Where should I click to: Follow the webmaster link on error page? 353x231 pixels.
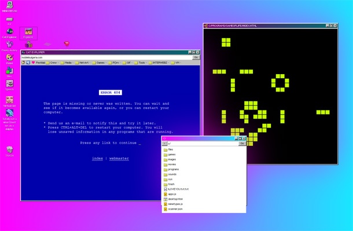(119, 158)
